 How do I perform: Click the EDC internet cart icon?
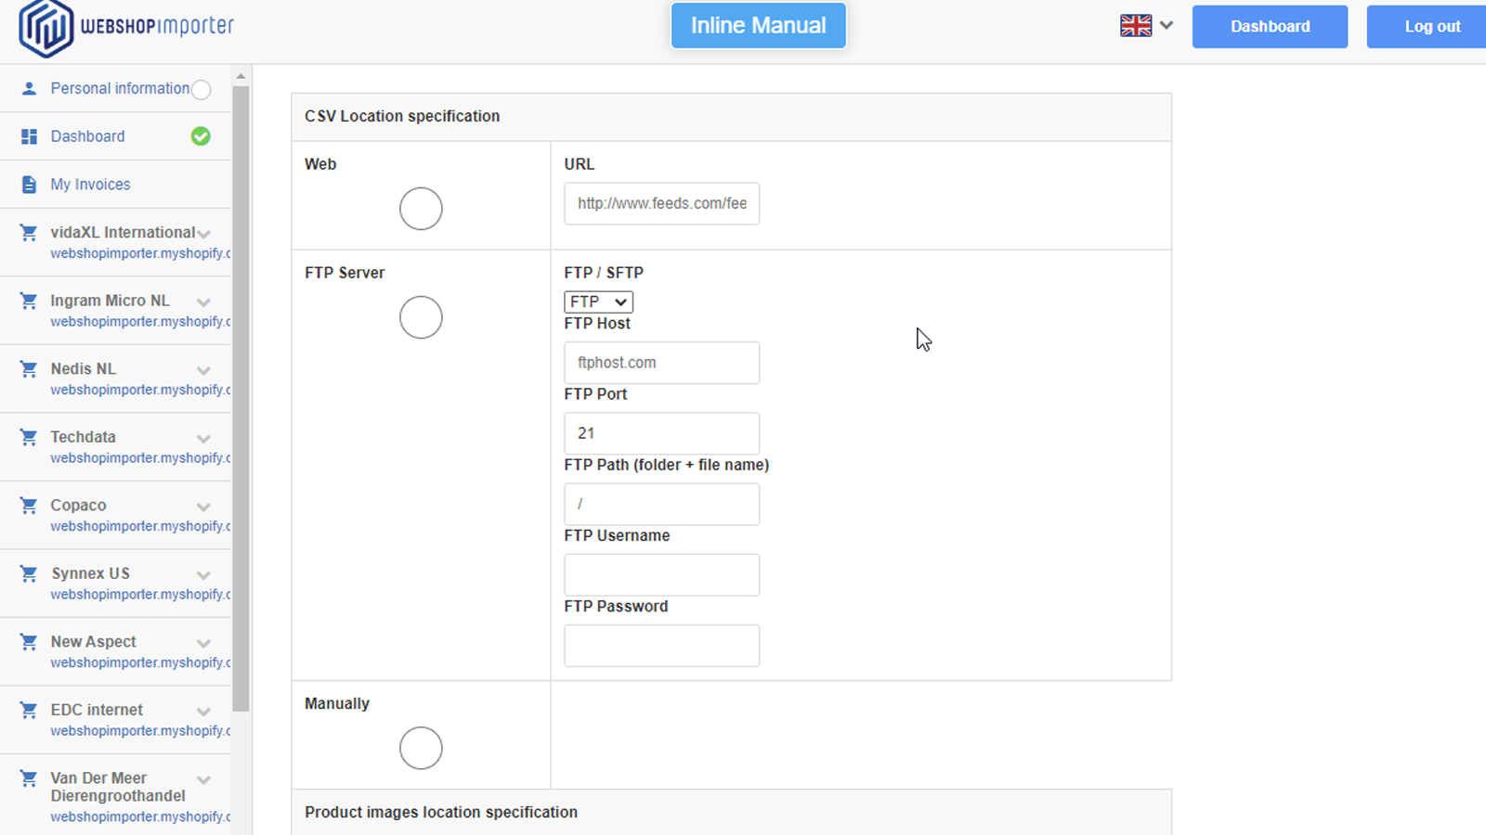[29, 710]
